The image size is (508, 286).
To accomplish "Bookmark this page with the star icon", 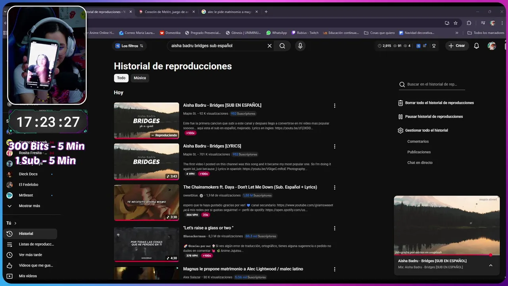I will coord(456,23).
